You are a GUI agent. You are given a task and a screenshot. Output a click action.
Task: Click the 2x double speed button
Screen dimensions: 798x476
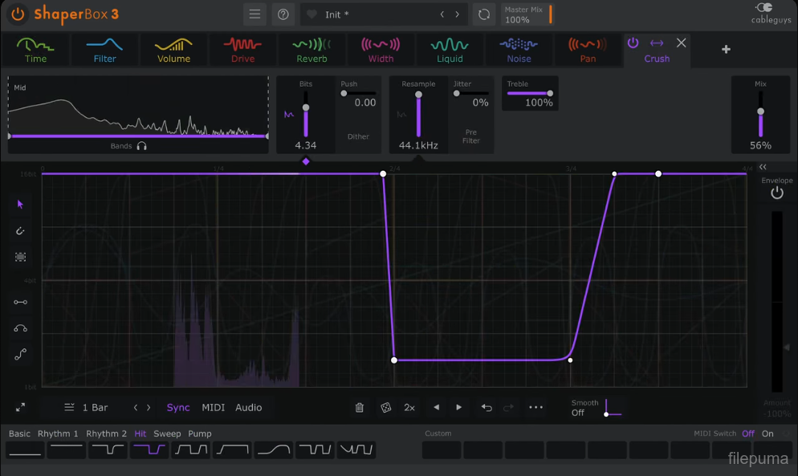(x=409, y=408)
